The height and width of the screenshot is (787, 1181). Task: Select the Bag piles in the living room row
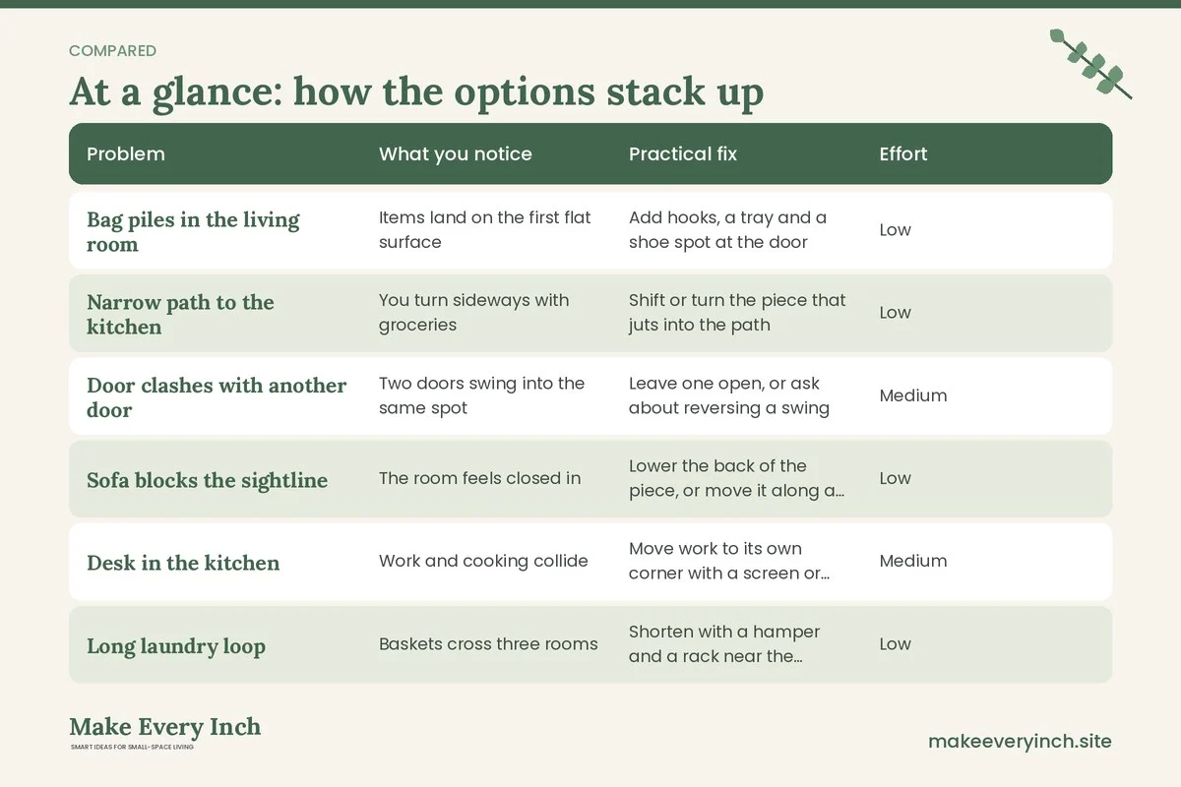(590, 230)
